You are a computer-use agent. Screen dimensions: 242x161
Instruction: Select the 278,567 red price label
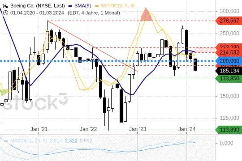tap(229, 21)
